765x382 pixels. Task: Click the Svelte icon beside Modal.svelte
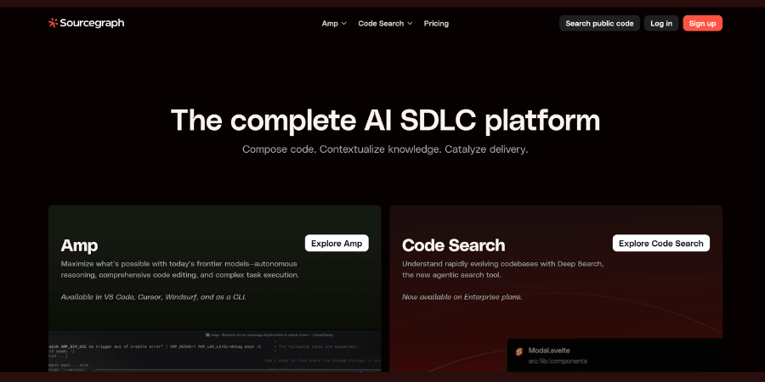pyautogui.click(x=519, y=351)
